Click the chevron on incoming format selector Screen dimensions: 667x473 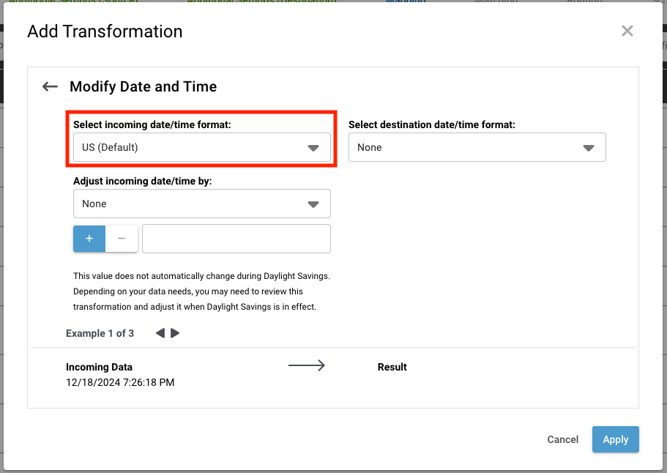pyautogui.click(x=314, y=147)
